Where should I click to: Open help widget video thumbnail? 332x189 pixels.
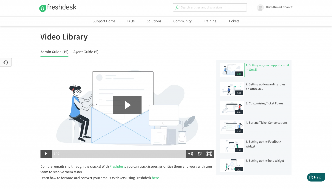point(232,165)
